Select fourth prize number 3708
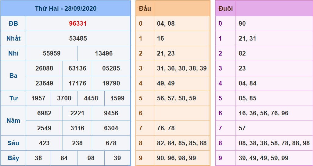This screenshot has height=166, width=313. pos(64,98)
